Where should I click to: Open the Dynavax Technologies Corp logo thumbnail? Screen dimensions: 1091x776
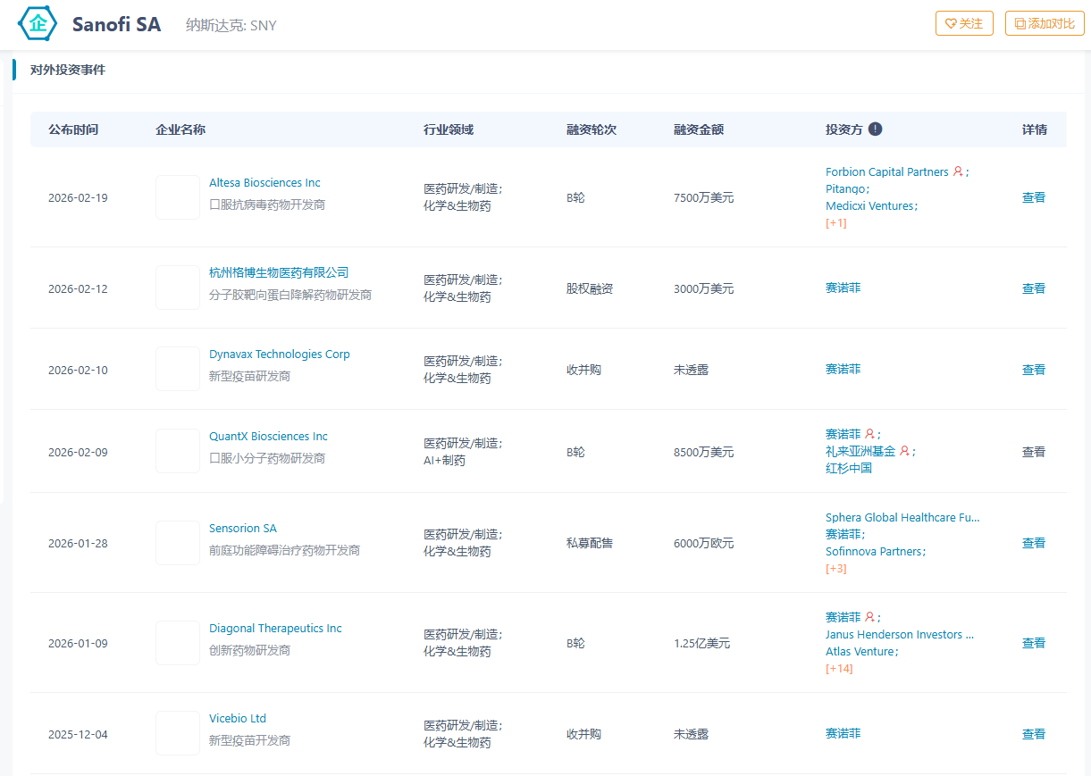[x=178, y=369]
